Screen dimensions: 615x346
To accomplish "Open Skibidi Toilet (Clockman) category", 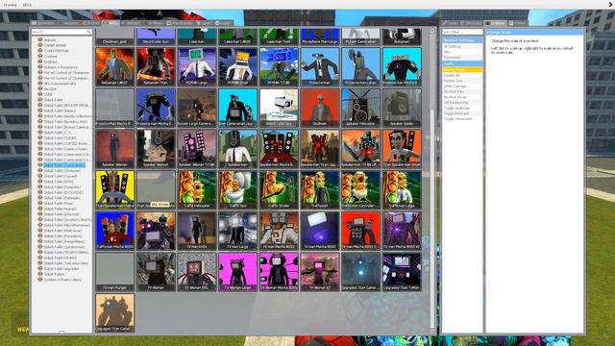I will pos(61,171).
